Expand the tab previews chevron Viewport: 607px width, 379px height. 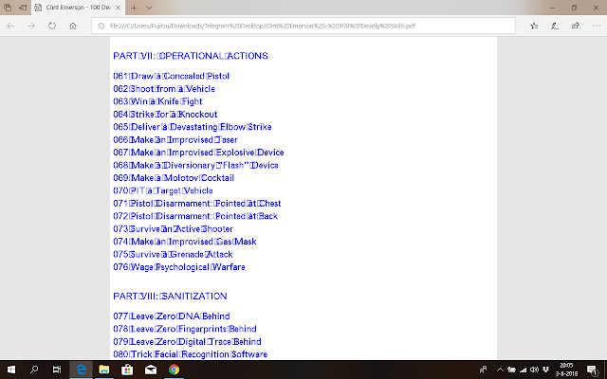tap(149, 8)
